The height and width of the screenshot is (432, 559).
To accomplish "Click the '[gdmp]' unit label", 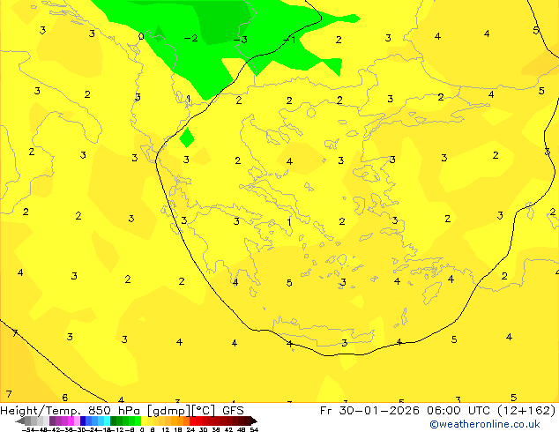I will 168,411.
